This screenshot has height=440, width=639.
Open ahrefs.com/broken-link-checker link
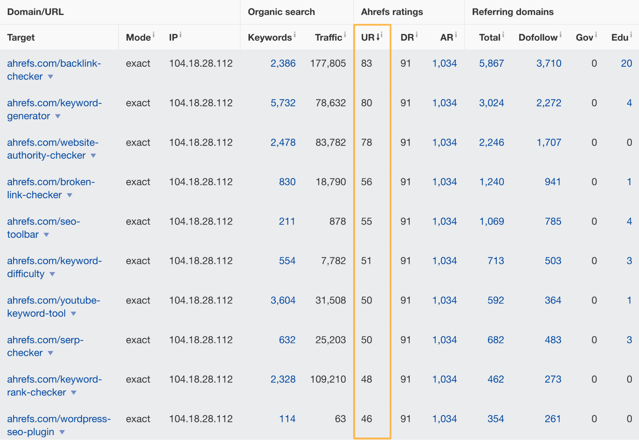pyautogui.click(x=51, y=188)
